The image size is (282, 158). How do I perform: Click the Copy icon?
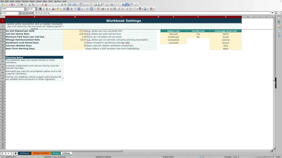[x=33, y=5]
